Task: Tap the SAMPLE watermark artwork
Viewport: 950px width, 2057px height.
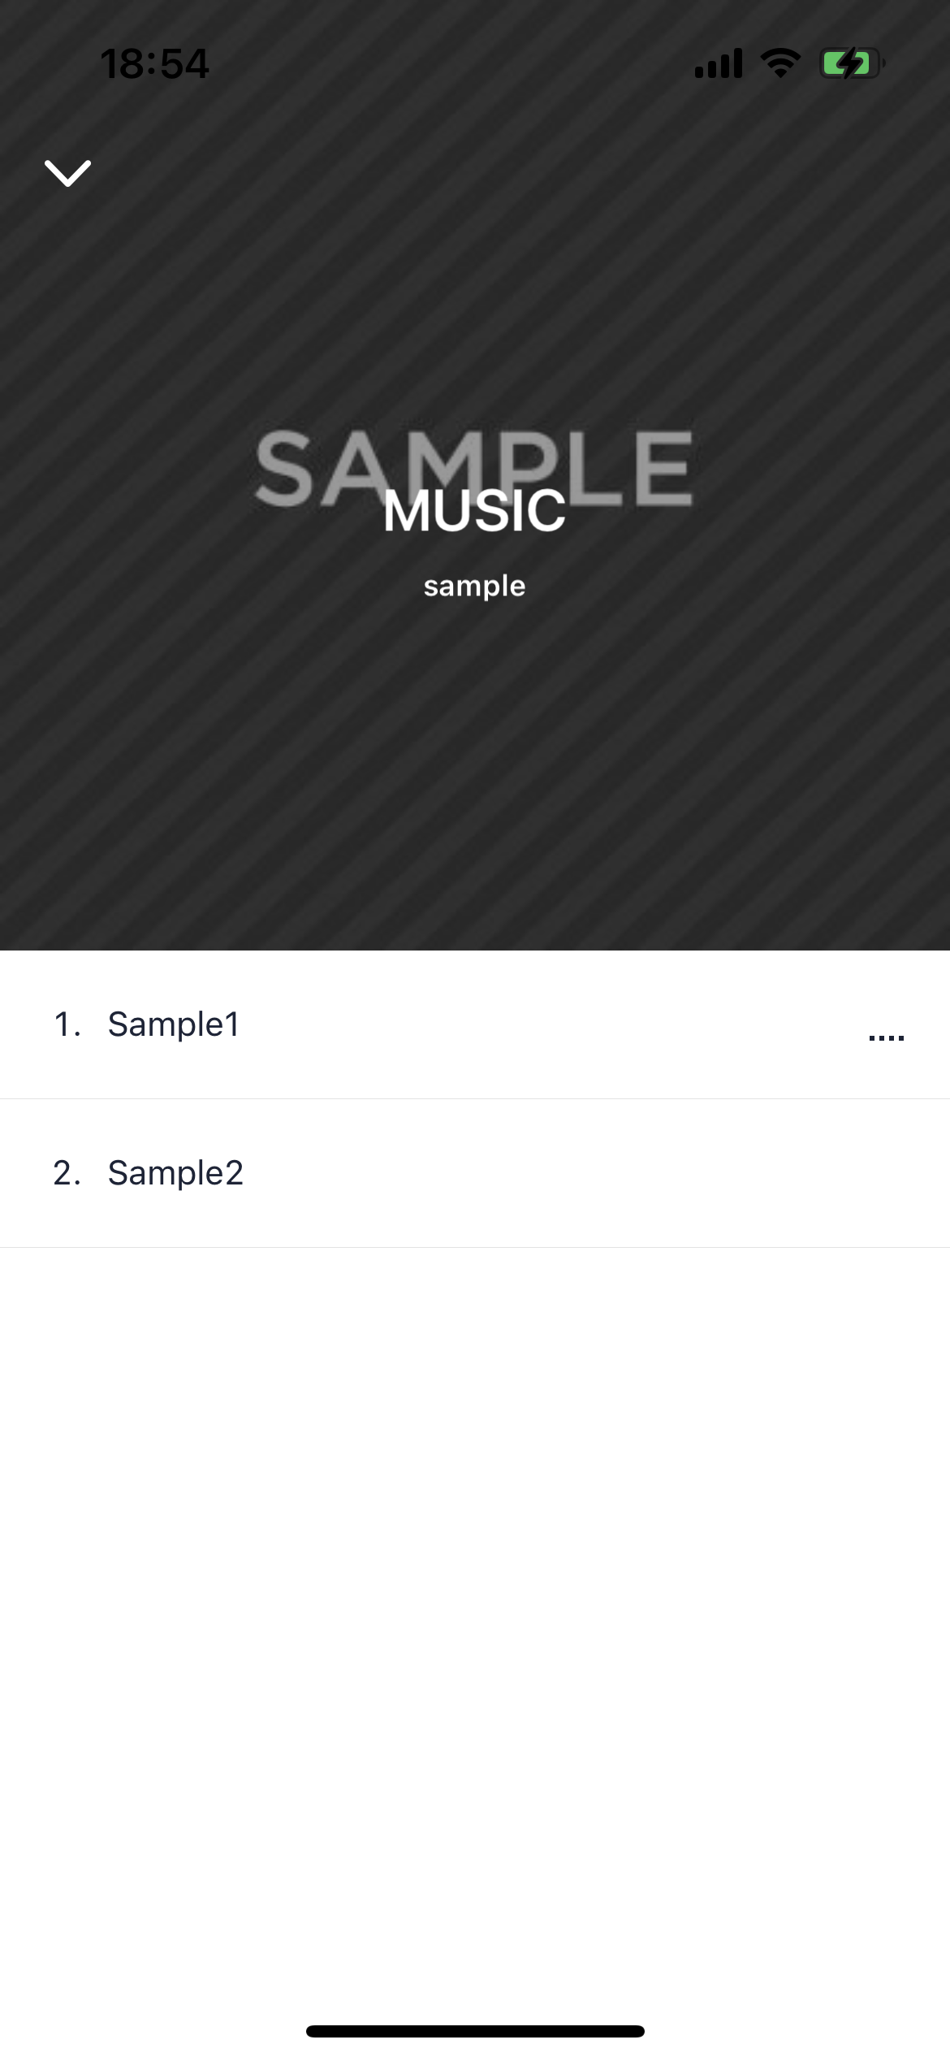Action: [x=474, y=469]
